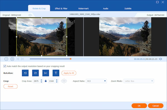Maximize the editor window
Image resolution: width=167 pixels, height=110 pixels.
pyautogui.click(x=157, y=2)
